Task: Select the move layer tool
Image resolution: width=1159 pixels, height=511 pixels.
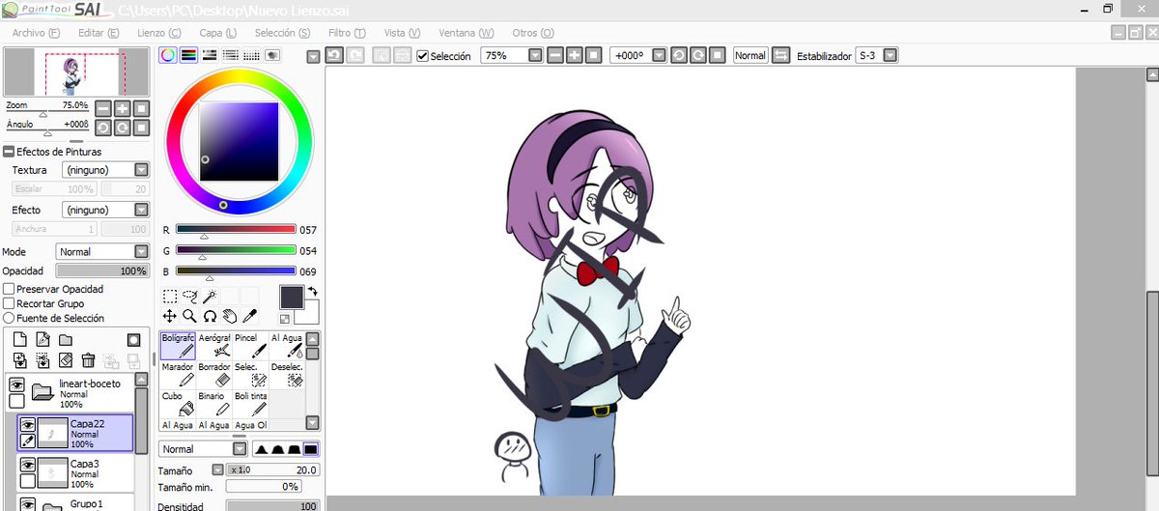Action: 170,316
